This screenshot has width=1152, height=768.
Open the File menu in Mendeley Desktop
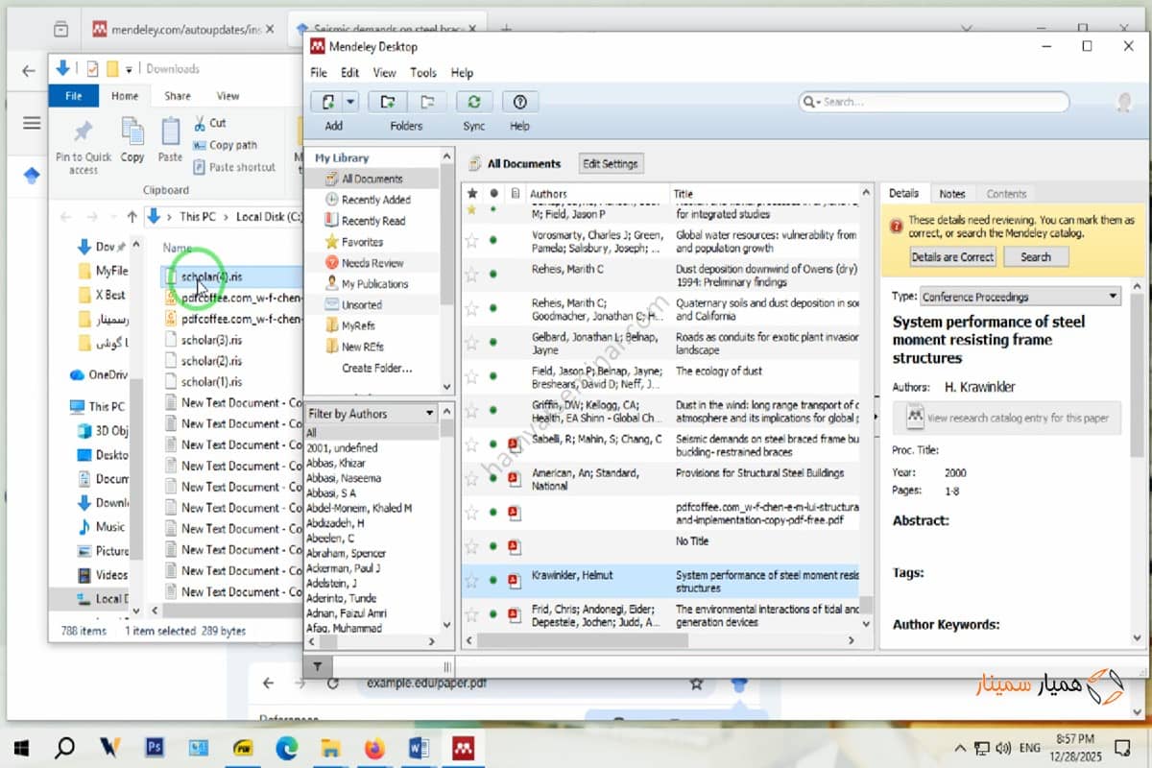[319, 73]
